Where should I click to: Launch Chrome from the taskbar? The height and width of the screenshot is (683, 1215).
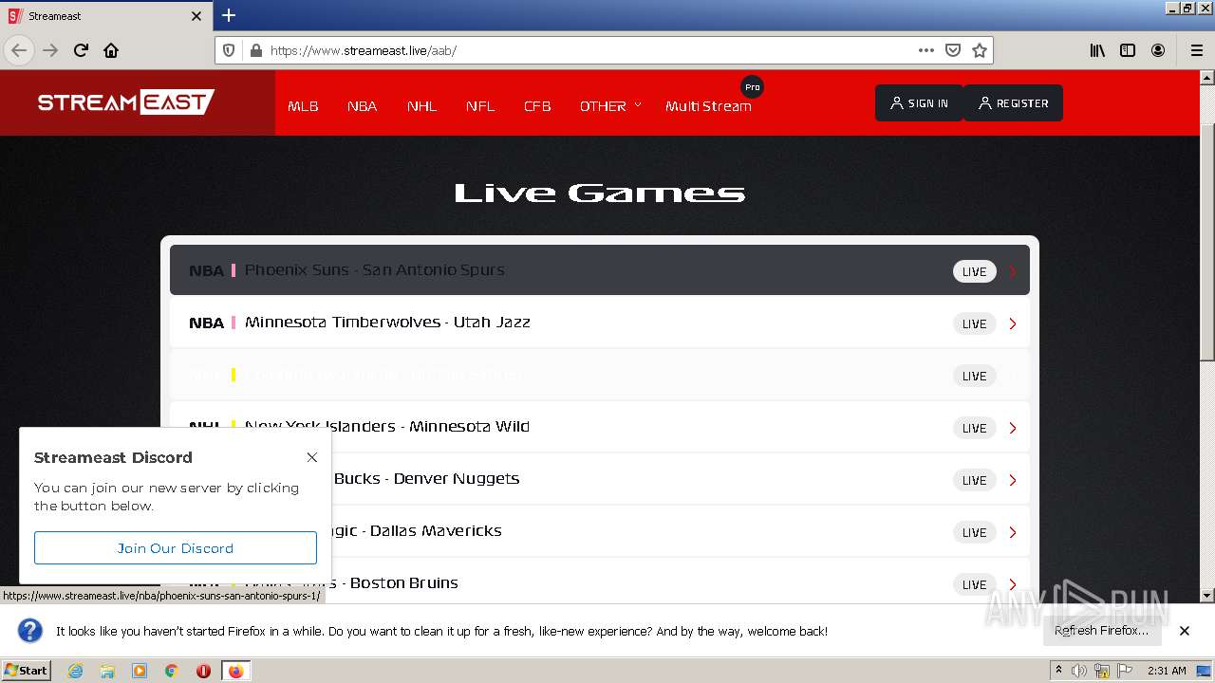pyautogui.click(x=172, y=671)
